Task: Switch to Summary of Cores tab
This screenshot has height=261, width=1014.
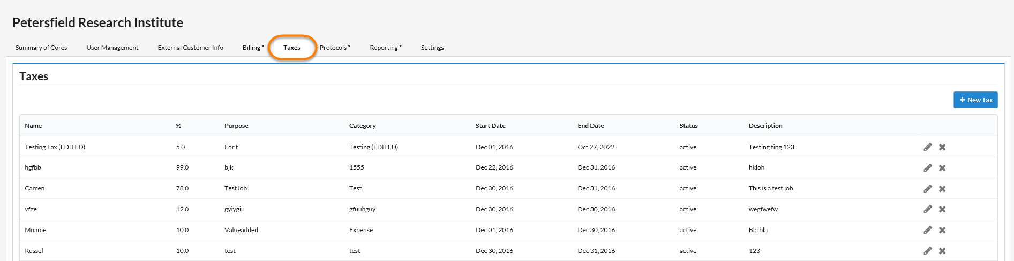Action: [41, 48]
